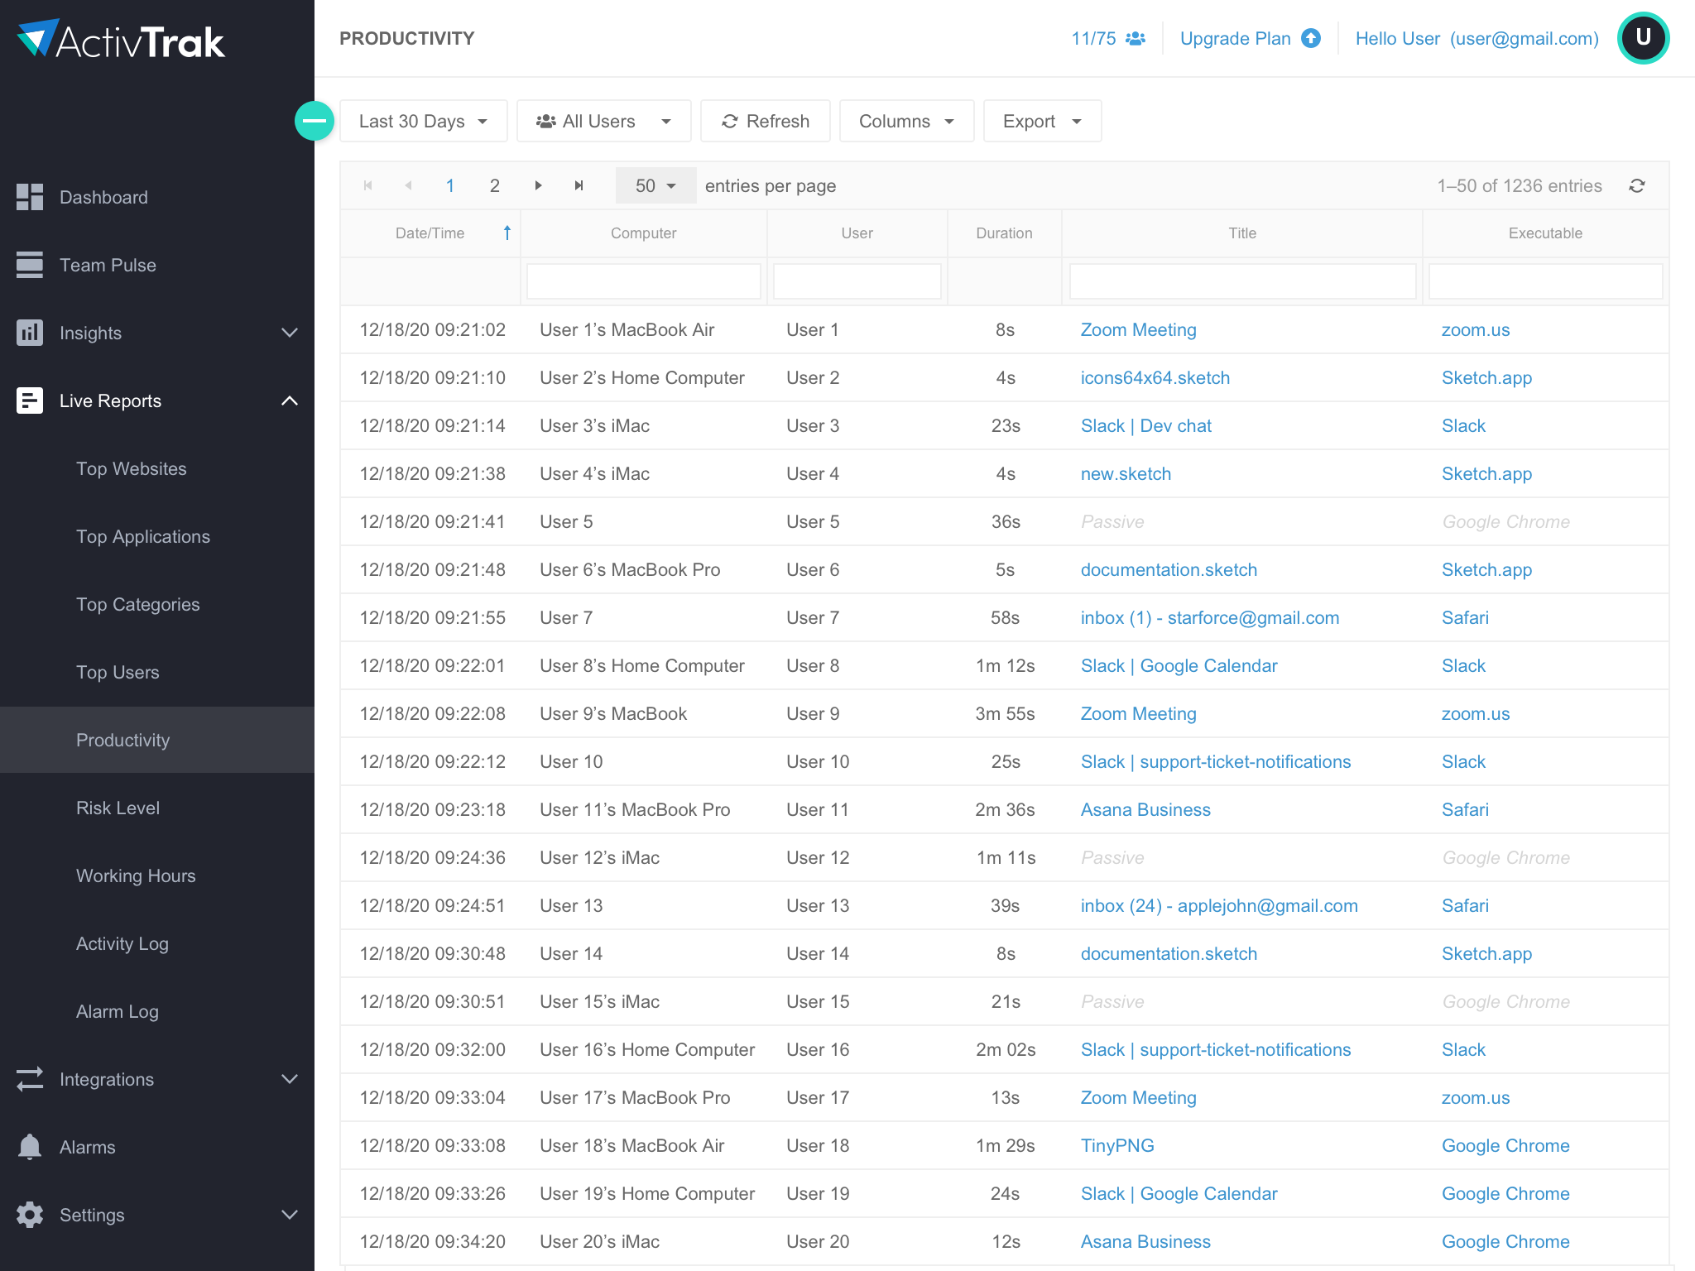Screen dimensions: 1695x1271
Task: Click inbox (1) - starforce@gmail.com link
Action: click(x=1210, y=617)
